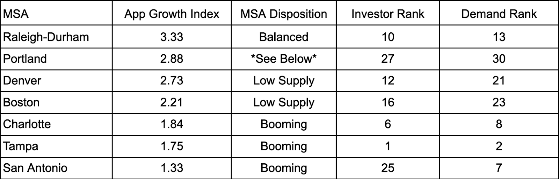Click the Balanced disposition cell
The width and height of the screenshot is (559, 179).
point(284,37)
